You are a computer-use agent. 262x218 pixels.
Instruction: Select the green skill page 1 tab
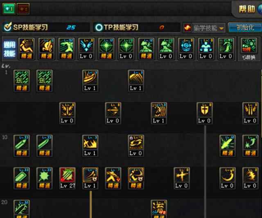9,9
